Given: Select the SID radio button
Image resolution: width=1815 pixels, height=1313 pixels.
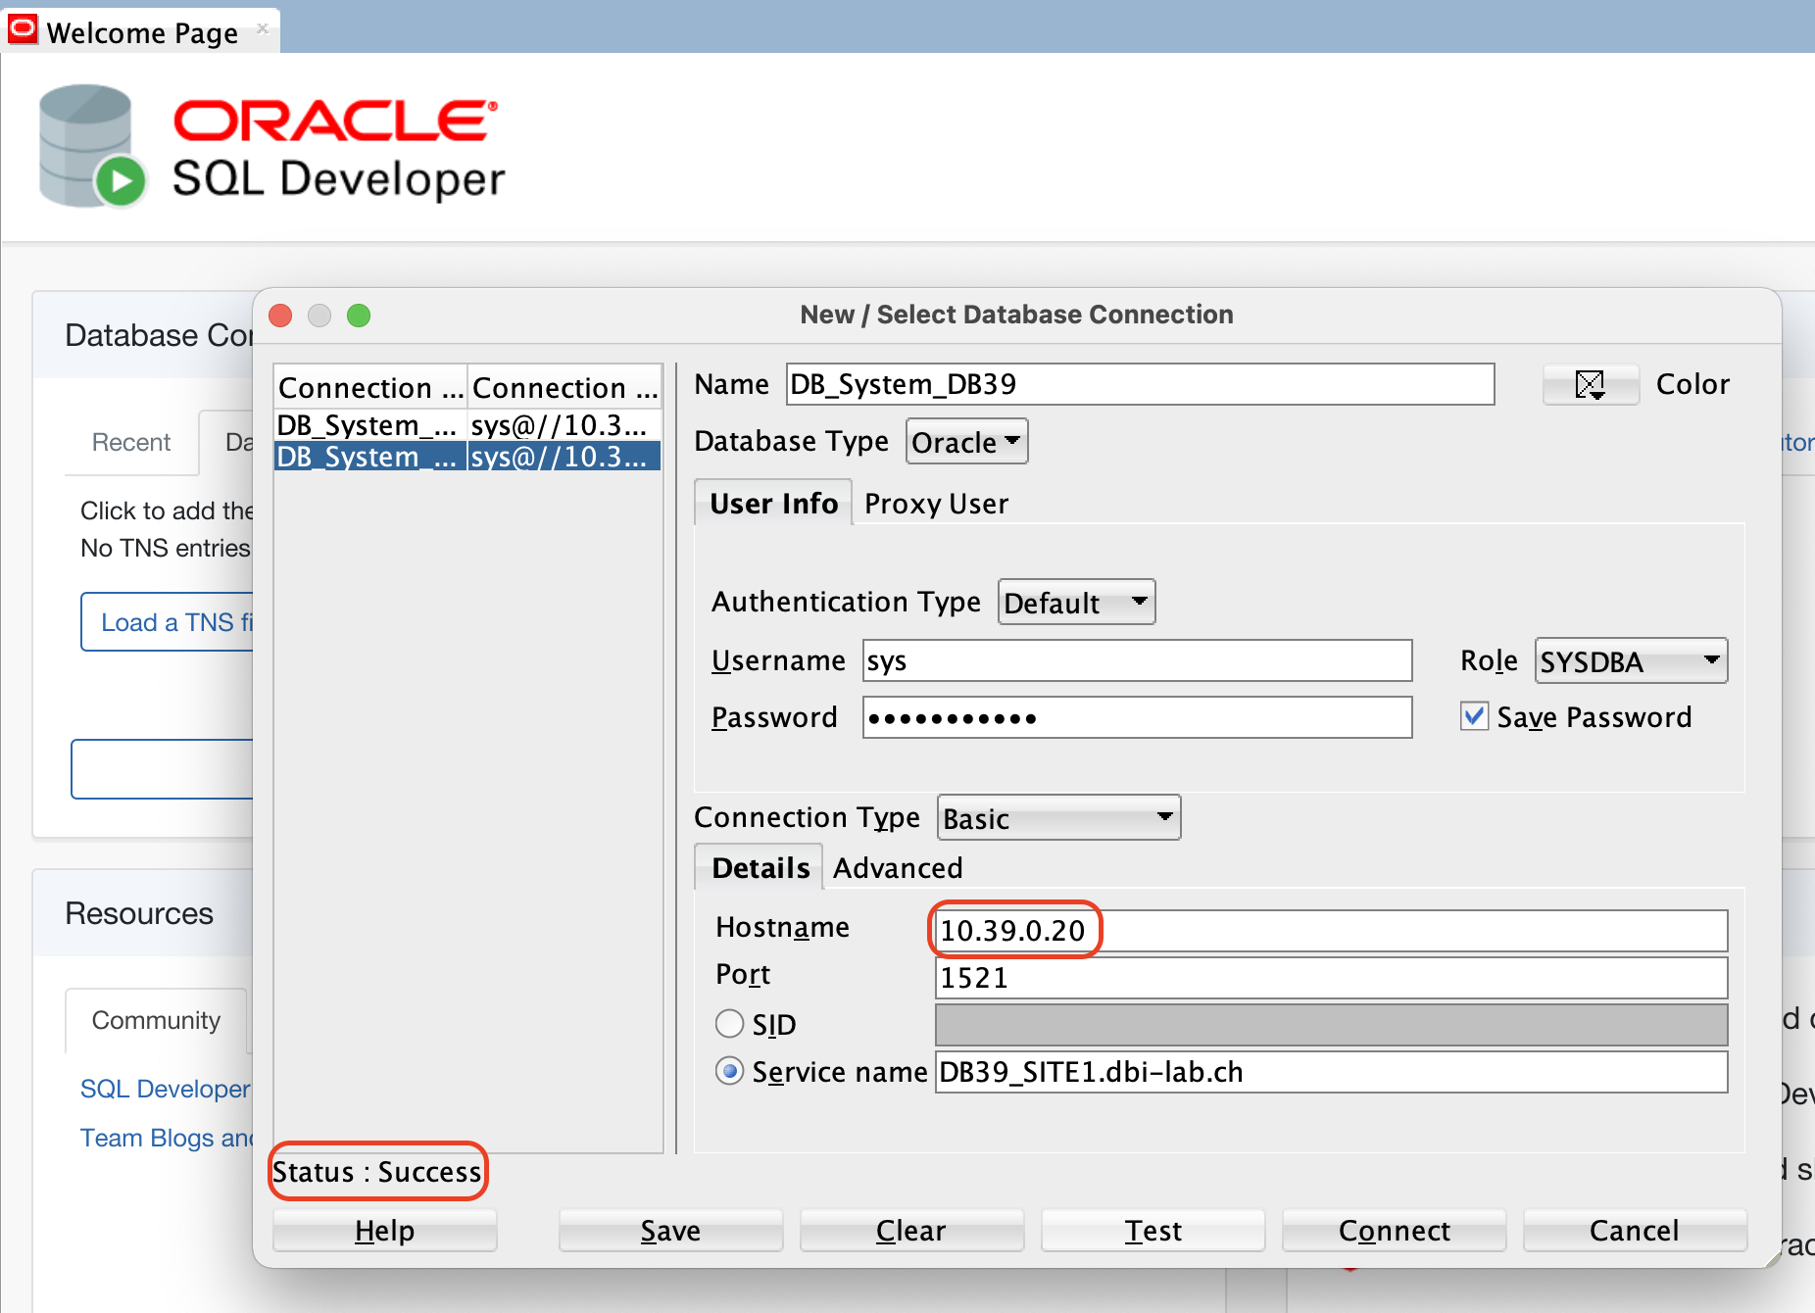Looking at the screenshot, I should pyautogui.click(x=729, y=1024).
